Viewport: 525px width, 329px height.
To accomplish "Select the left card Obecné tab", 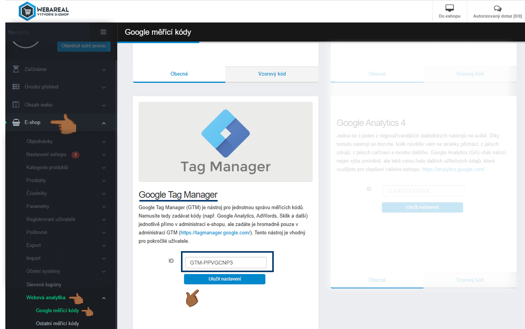I will pyautogui.click(x=179, y=74).
